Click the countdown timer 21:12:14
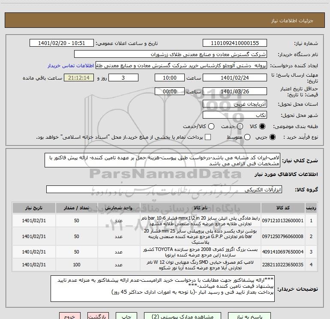Screen dimensions: 330x319 tap(79, 78)
